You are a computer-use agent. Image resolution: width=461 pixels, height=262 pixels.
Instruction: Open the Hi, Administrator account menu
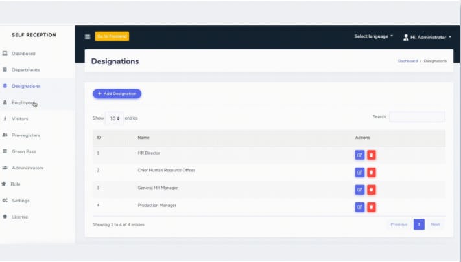point(427,38)
